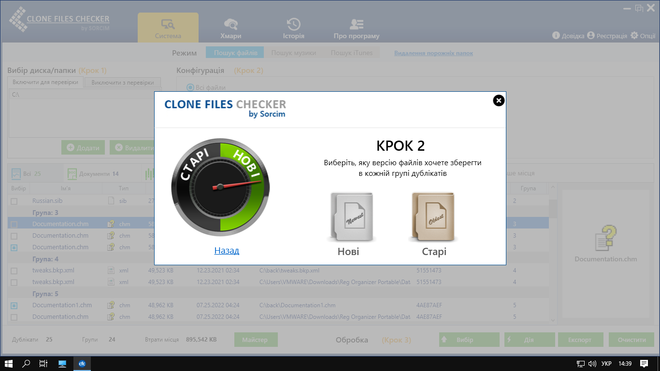This screenshot has height=371, width=660.
Task: Select Пошук музики mode
Action: (294, 53)
